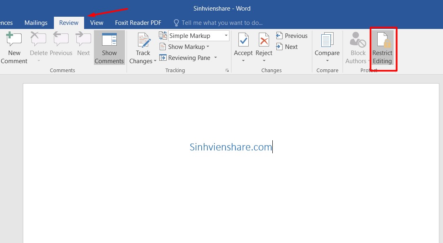
Task: Jump to Next change
Action: (x=287, y=47)
